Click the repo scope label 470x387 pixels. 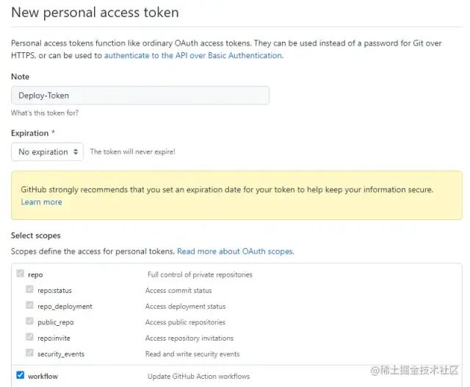coord(35,274)
